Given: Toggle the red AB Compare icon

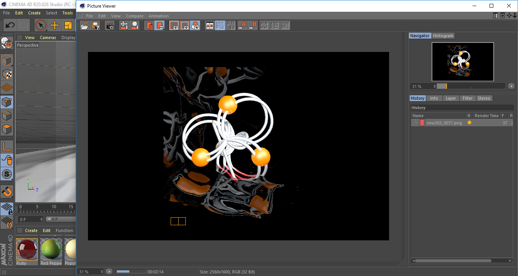Looking at the screenshot, I should tap(209, 25).
